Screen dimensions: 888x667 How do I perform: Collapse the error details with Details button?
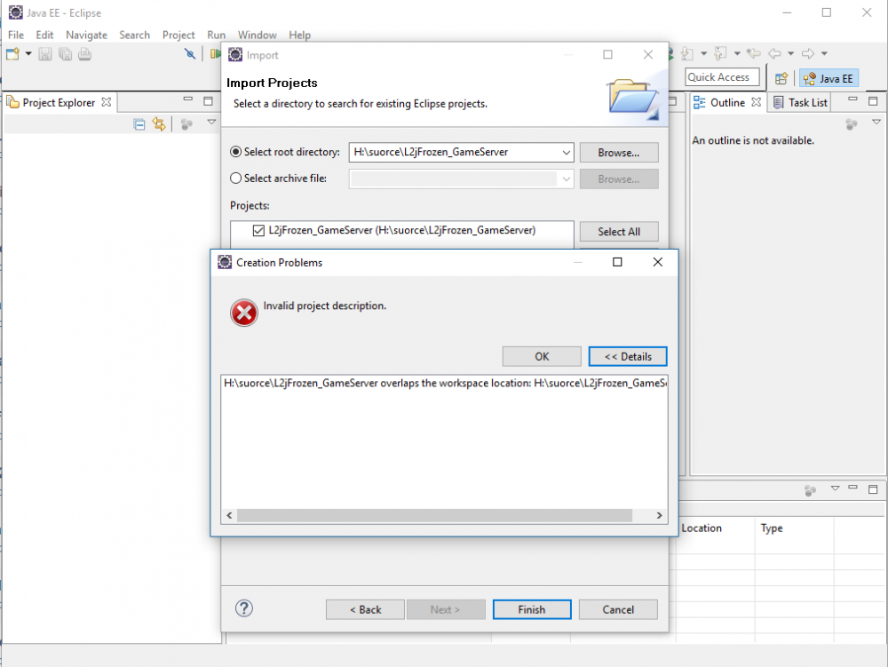click(627, 356)
